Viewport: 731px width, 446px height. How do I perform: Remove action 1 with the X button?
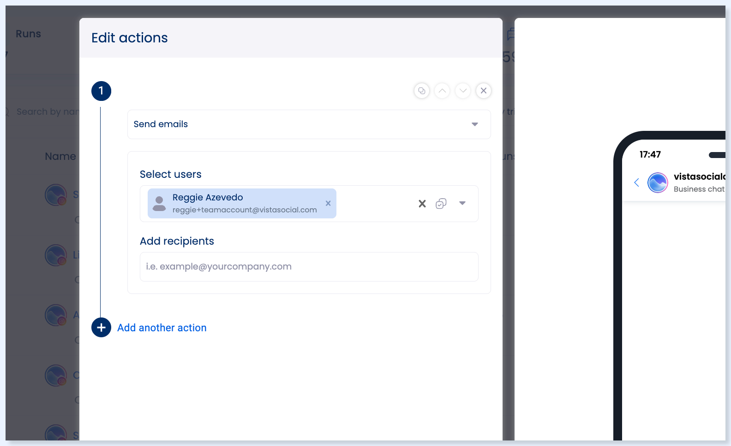(x=484, y=91)
